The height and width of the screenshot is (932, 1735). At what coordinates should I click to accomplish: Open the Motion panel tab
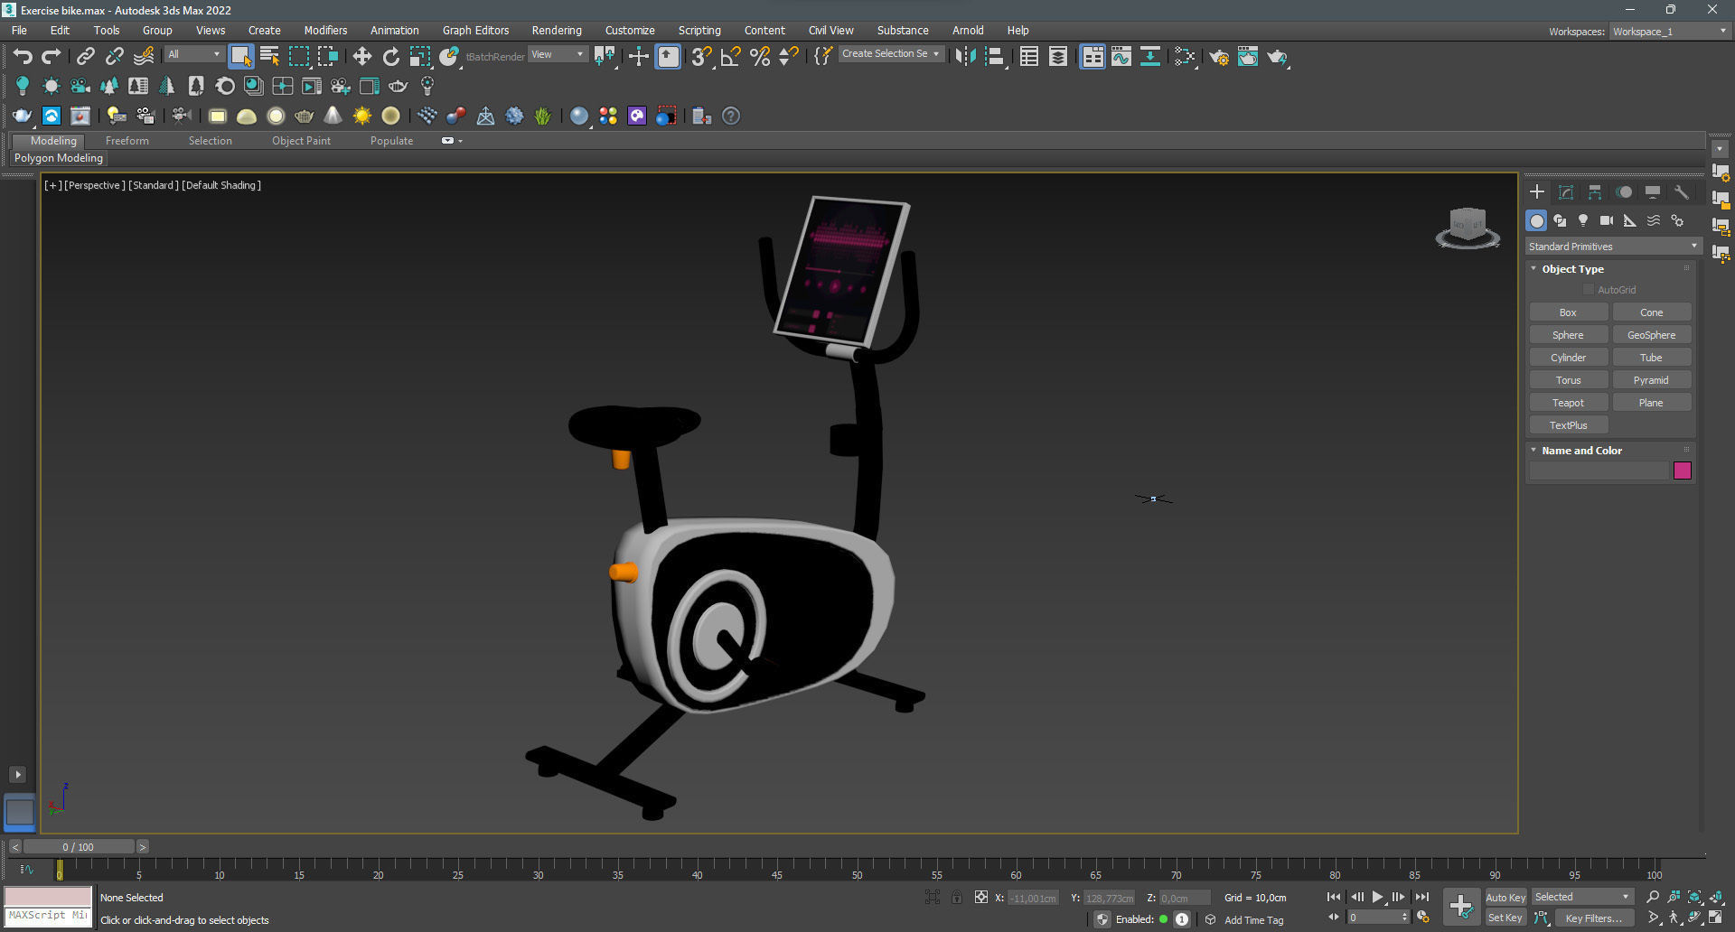[x=1624, y=191]
